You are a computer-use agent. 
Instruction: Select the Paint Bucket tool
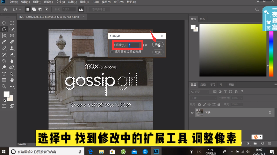click(x=4, y=61)
